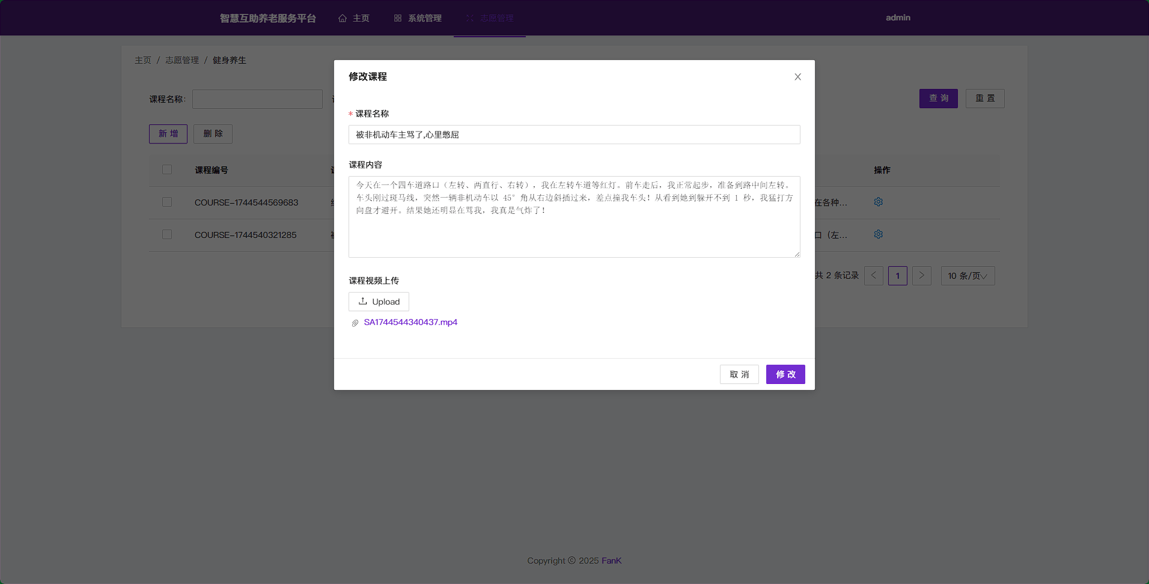The height and width of the screenshot is (584, 1149).
Task: Click the paperclip icon beside SA1744544340437.mp4
Action: click(355, 323)
